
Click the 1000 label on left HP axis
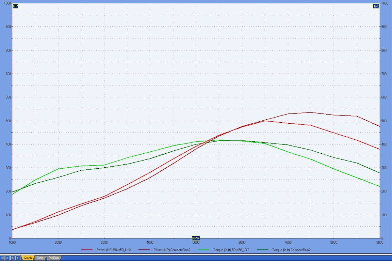(x=6, y=4)
